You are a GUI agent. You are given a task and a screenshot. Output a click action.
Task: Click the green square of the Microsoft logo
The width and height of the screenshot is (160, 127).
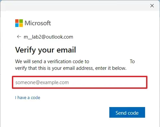[21, 21]
